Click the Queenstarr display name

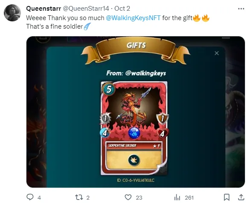point(44,9)
